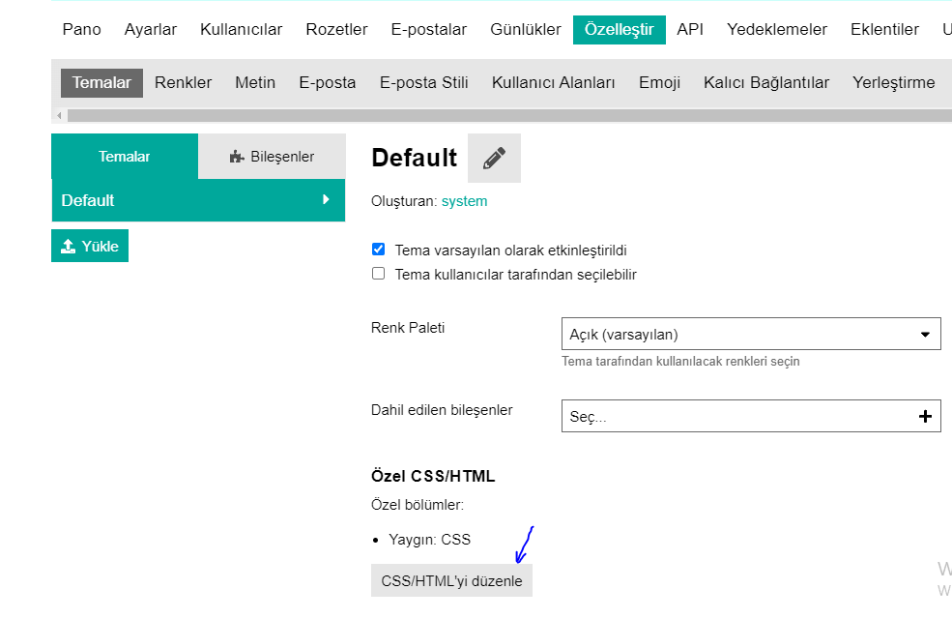Image resolution: width=952 pixels, height=619 pixels.
Task: Go to the Eklentiler admin section
Action: pos(884,29)
